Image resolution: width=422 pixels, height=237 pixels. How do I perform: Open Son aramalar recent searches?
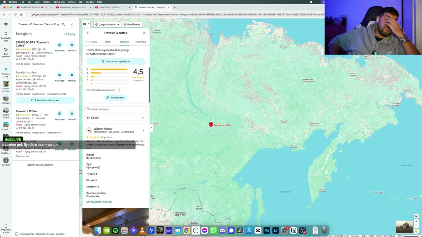tap(6, 53)
